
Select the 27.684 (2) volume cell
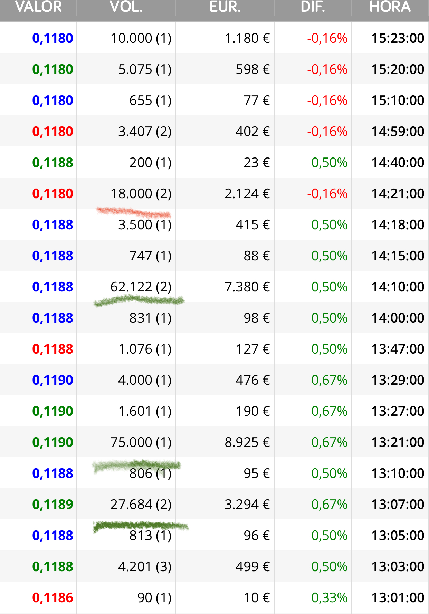[x=141, y=505]
